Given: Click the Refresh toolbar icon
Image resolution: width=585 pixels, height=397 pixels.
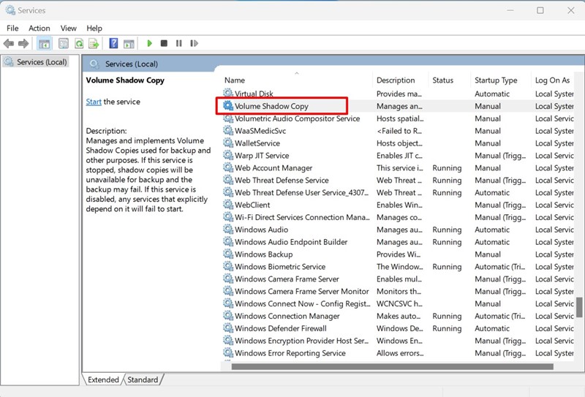Looking at the screenshot, I should click(x=79, y=44).
